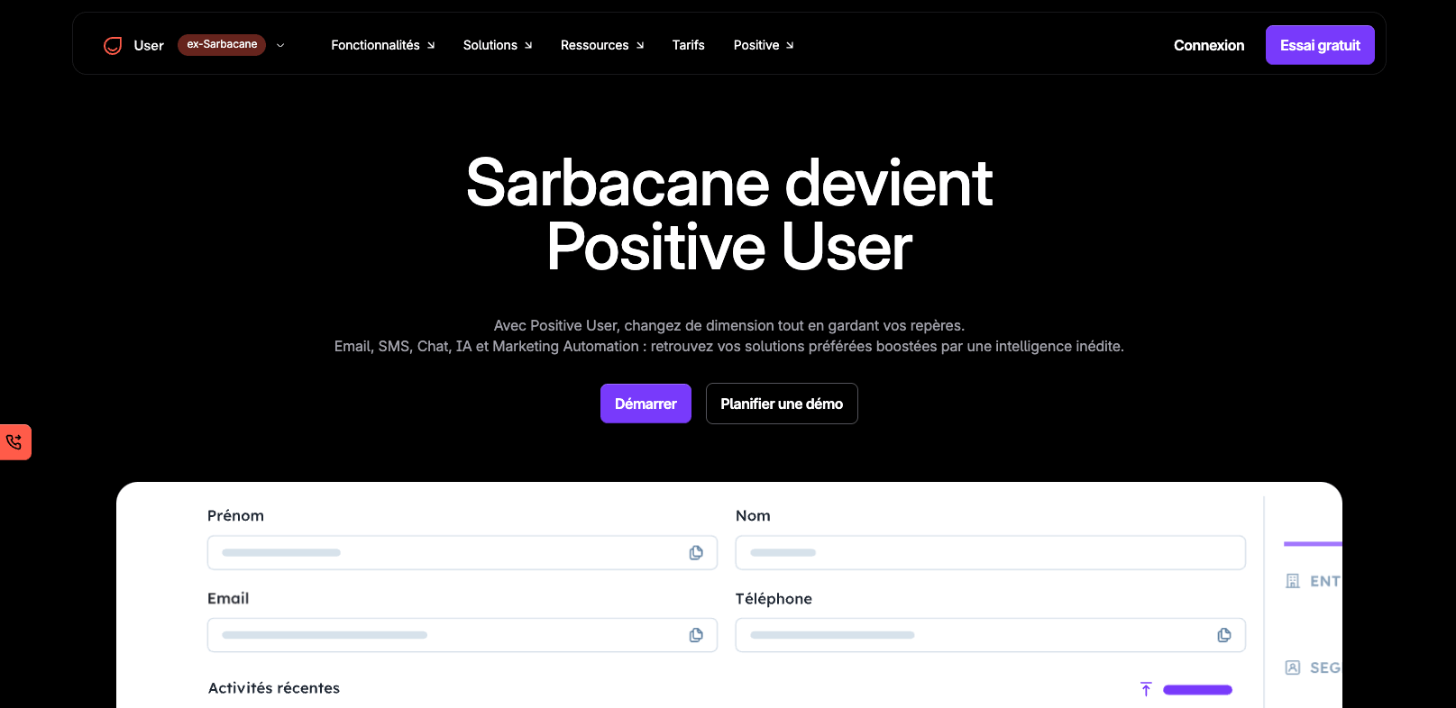
Task: Click the ENT building icon in side panel
Action: pos(1293,581)
